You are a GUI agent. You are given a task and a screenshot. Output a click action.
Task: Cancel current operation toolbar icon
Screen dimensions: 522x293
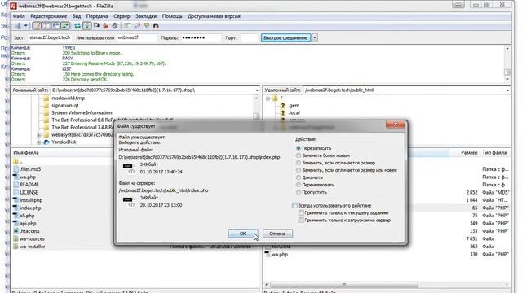96,26
